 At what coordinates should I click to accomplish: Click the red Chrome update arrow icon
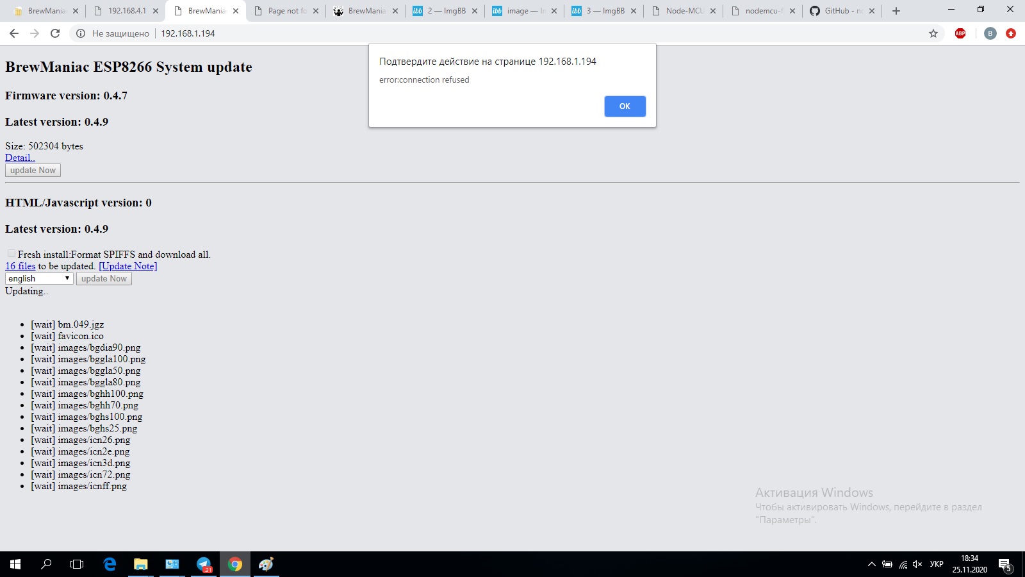pos(1011,33)
